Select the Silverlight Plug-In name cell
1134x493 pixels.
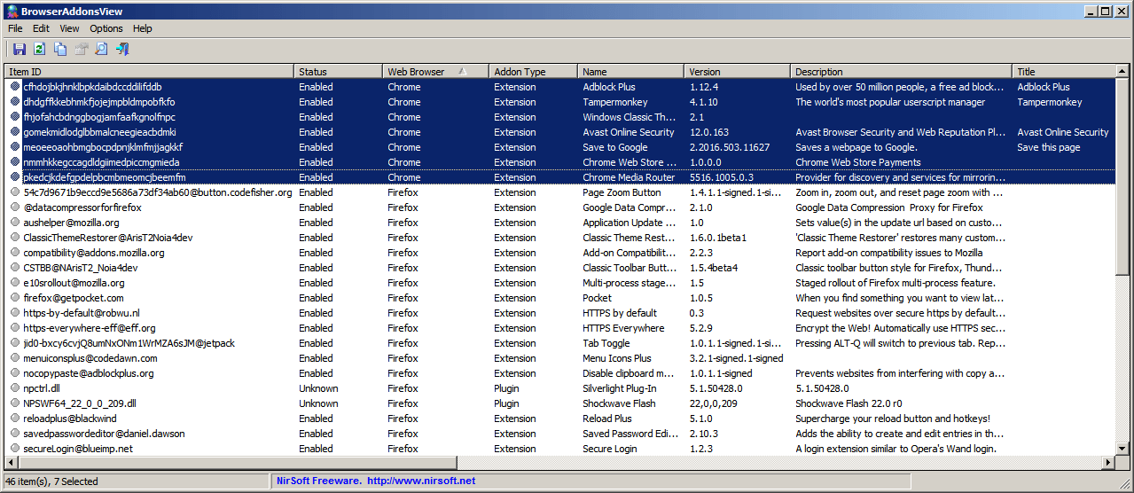(x=620, y=388)
